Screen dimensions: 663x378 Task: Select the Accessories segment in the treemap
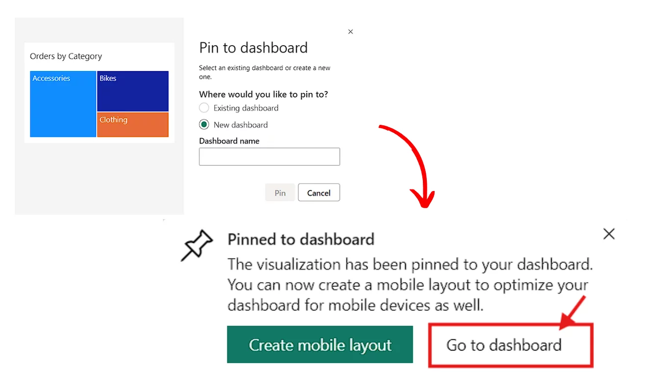[63, 104]
